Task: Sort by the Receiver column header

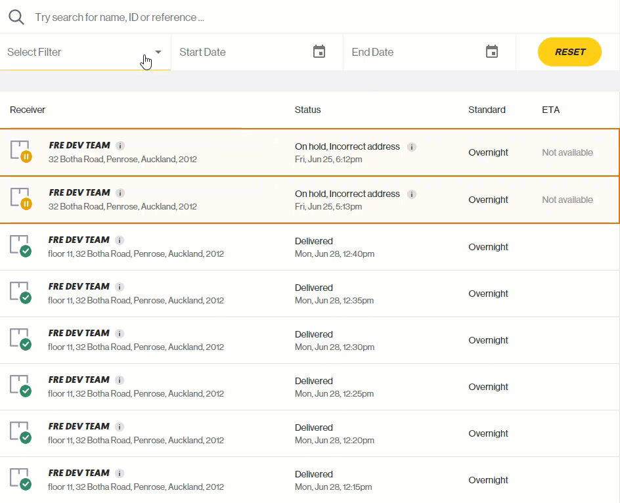Action: 28,110
